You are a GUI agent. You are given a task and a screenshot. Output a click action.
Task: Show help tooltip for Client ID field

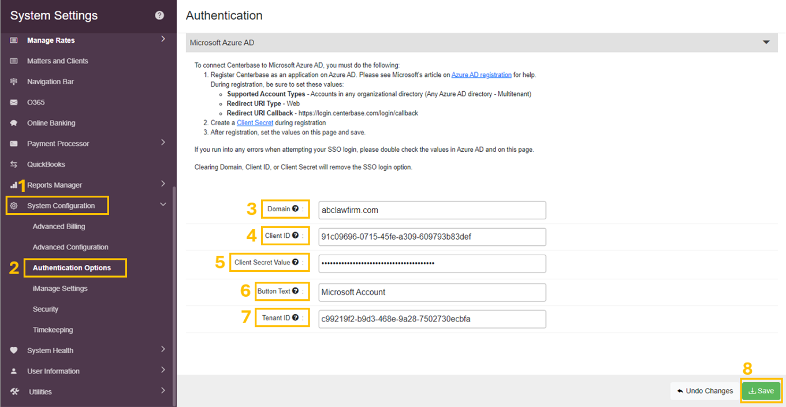[295, 236]
